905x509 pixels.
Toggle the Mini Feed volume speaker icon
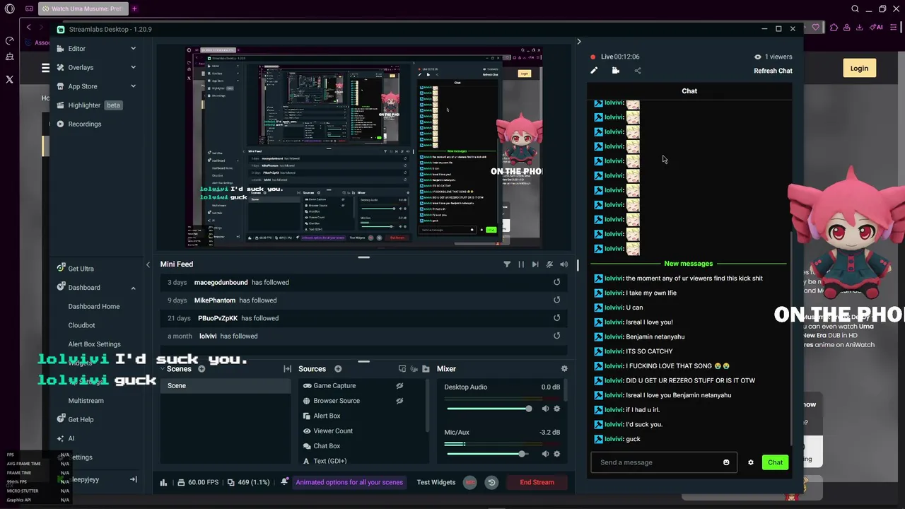pos(564,264)
